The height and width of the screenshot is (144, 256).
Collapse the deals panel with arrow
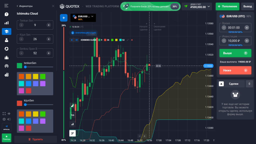click(x=221, y=84)
